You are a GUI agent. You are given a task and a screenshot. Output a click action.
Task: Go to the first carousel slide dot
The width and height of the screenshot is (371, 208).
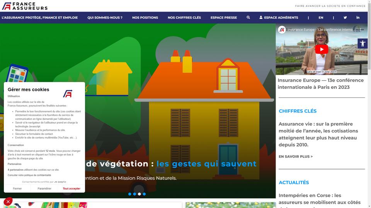130,194
